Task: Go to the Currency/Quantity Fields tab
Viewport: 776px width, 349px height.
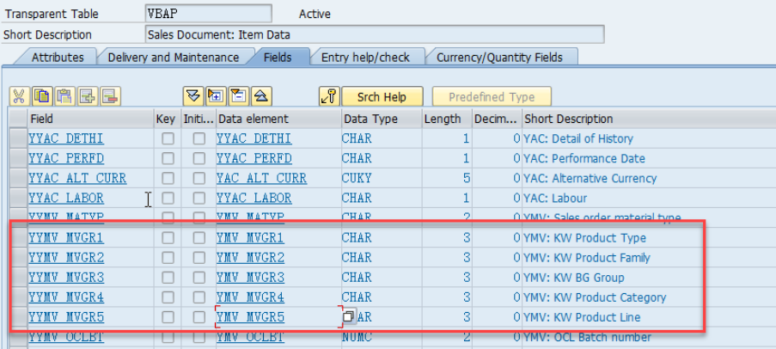Action: (499, 58)
